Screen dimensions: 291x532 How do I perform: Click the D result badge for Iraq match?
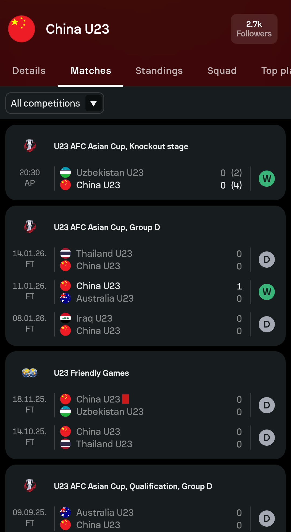(266, 324)
